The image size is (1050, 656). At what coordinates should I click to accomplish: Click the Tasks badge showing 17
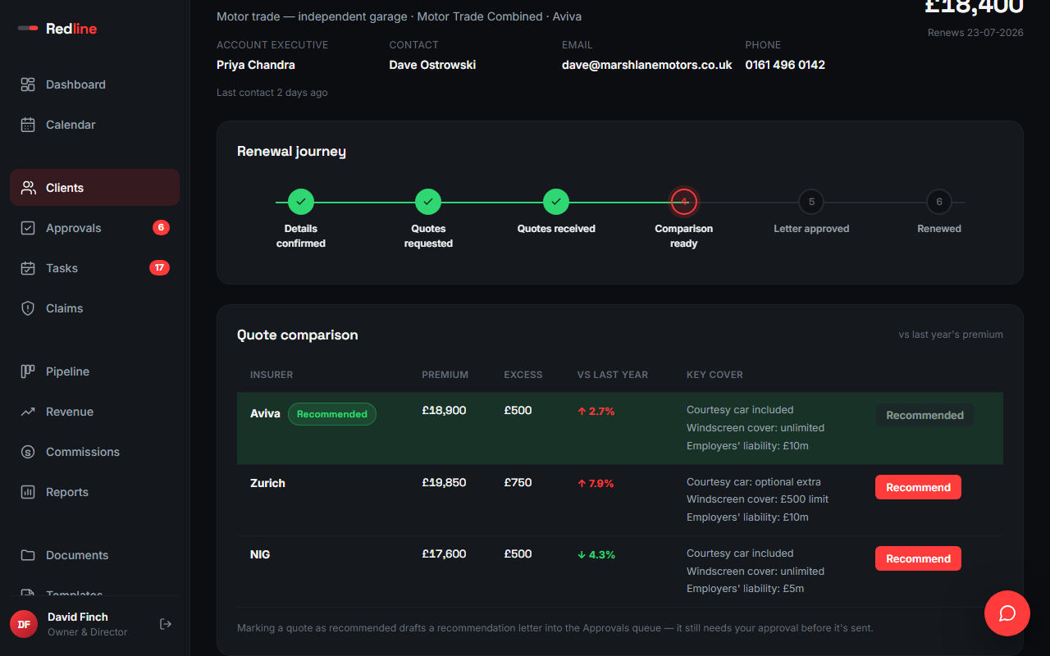point(159,267)
